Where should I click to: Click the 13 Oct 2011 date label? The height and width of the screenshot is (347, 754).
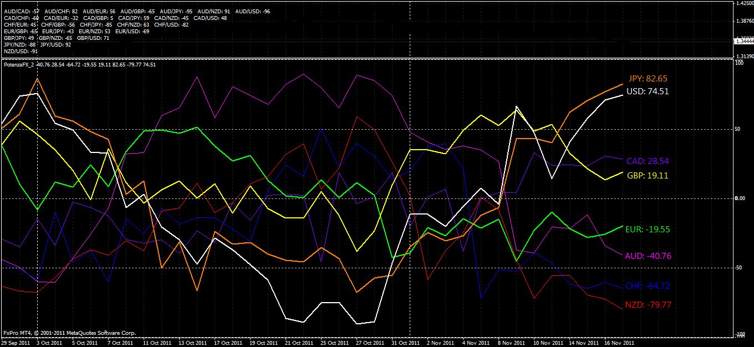tap(192, 343)
